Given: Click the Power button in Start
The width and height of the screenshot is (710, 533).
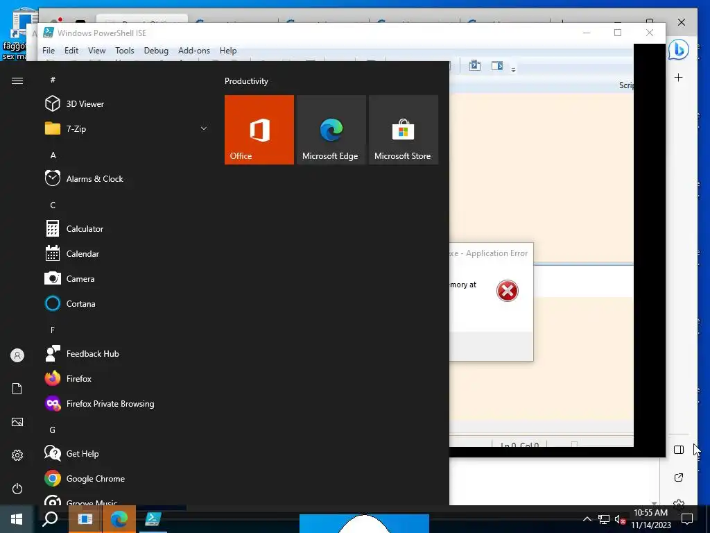Looking at the screenshot, I should tap(17, 489).
